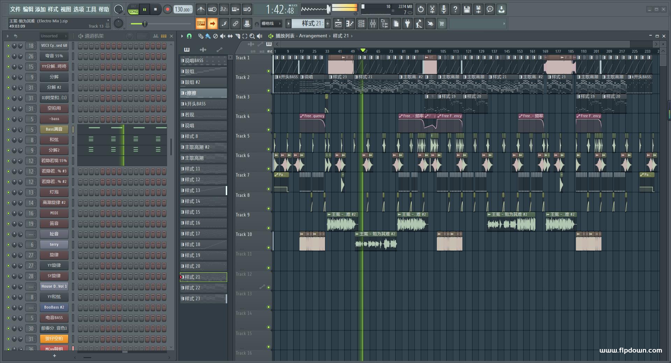671x363 pixels.
Task: Open the mixer window icon
Action: 373,24
